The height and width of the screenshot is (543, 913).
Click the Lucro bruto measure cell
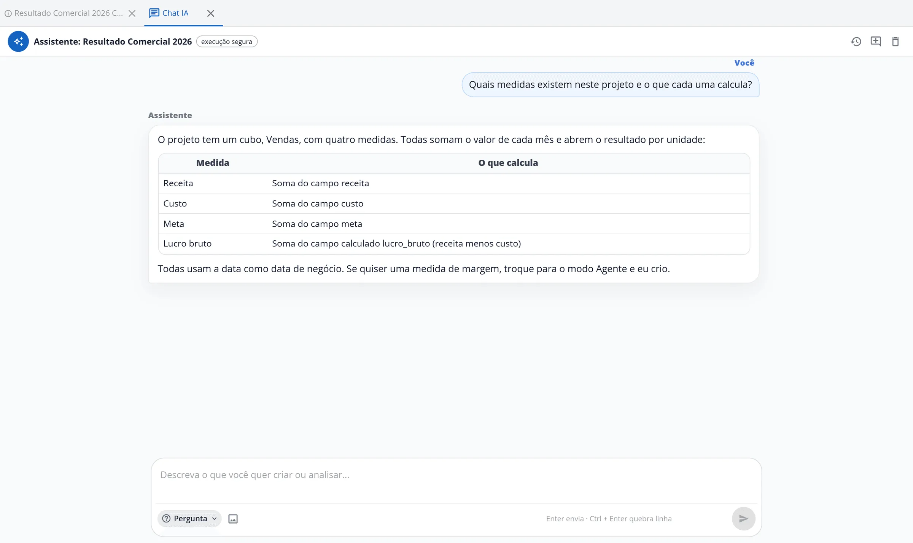coord(213,243)
